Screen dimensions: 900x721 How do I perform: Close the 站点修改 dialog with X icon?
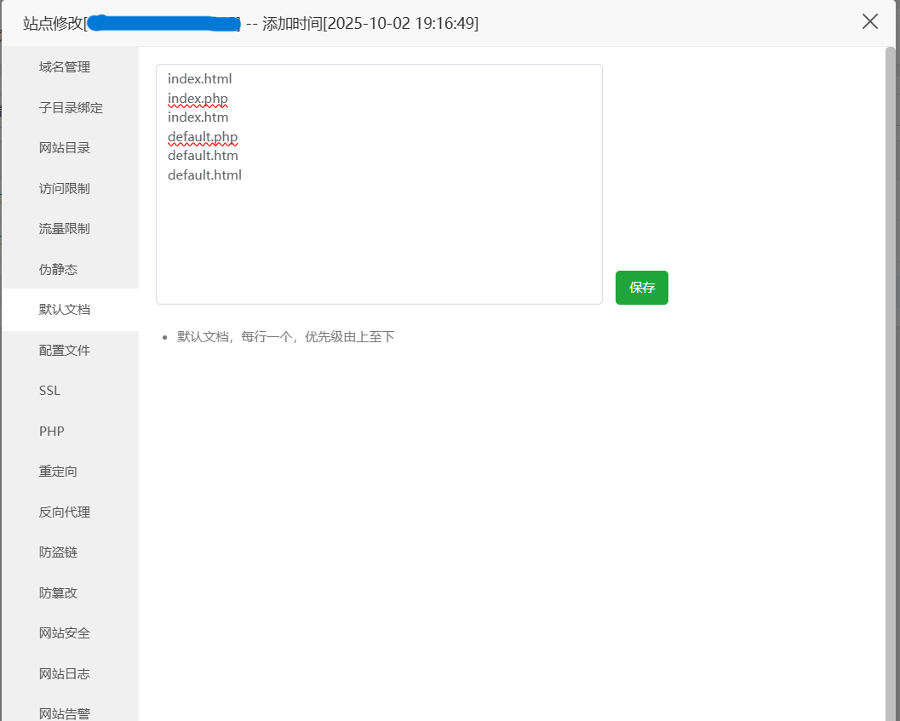tap(869, 22)
